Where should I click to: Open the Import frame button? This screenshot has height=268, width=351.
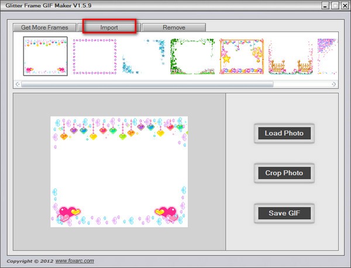tap(109, 28)
